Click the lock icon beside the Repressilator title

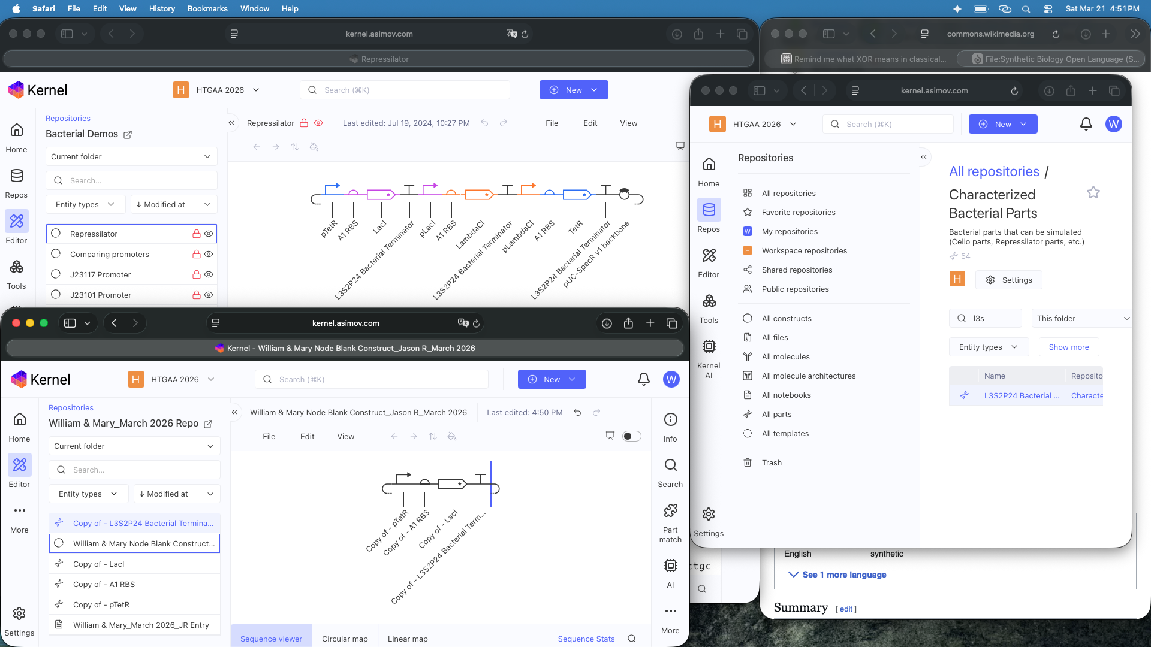click(304, 123)
